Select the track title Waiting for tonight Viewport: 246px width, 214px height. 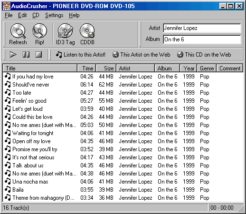tap(33, 133)
